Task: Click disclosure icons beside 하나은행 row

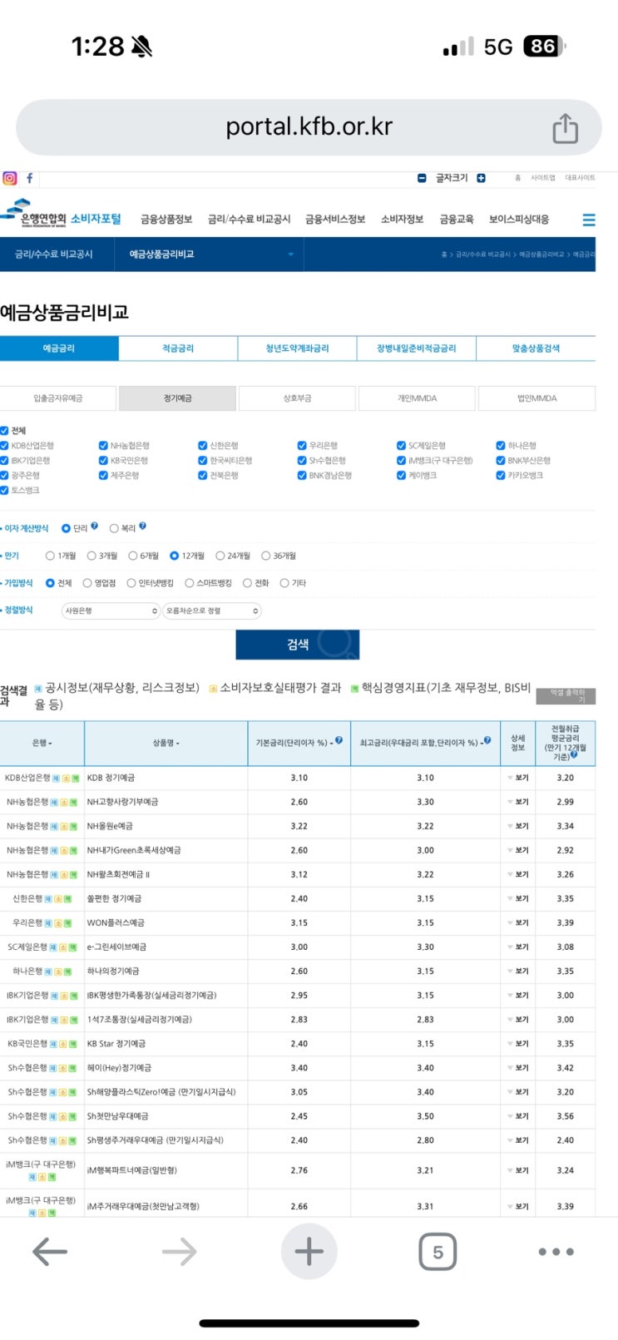Action: click(57, 972)
